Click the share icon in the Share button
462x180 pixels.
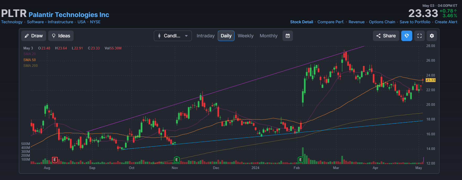pos(378,36)
